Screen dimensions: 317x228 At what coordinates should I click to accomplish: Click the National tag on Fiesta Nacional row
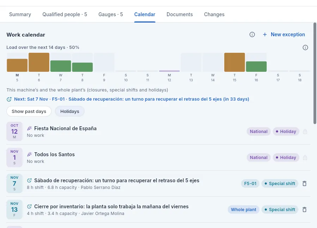point(259,132)
